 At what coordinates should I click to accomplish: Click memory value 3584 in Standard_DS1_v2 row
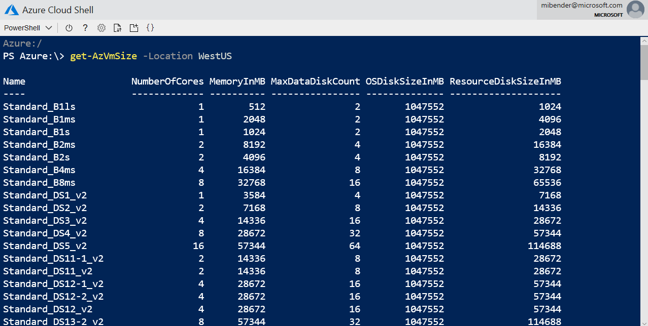tap(254, 195)
